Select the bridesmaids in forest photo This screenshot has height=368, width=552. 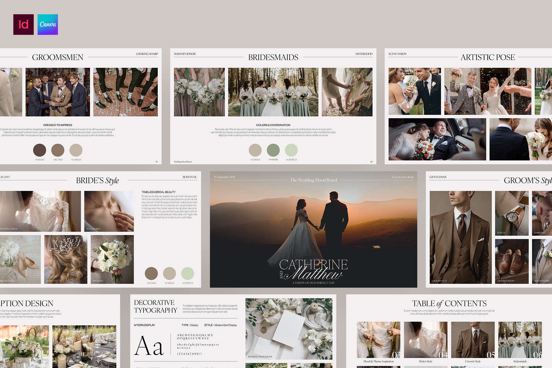click(273, 92)
